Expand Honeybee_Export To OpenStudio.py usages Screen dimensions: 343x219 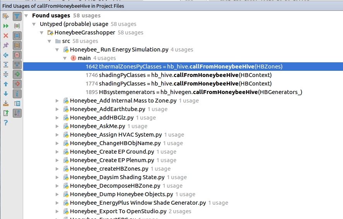pos(57,211)
